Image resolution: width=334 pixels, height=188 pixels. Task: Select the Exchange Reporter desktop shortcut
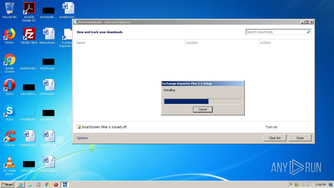[x=66, y=38]
